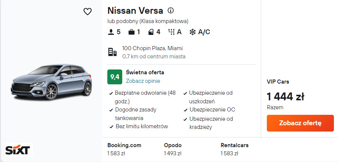The width and height of the screenshot is (338, 162).
Task: Click the VIP Cars 1 444 zł price
Action: tap(285, 97)
